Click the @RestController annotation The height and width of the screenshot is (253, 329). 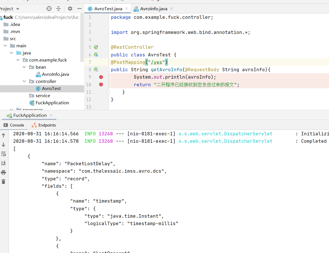point(132,47)
